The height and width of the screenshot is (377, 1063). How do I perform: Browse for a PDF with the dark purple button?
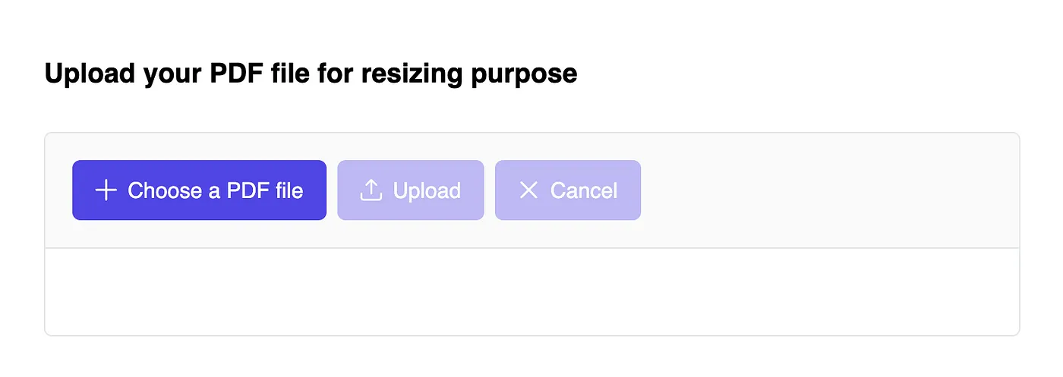pyautogui.click(x=199, y=190)
